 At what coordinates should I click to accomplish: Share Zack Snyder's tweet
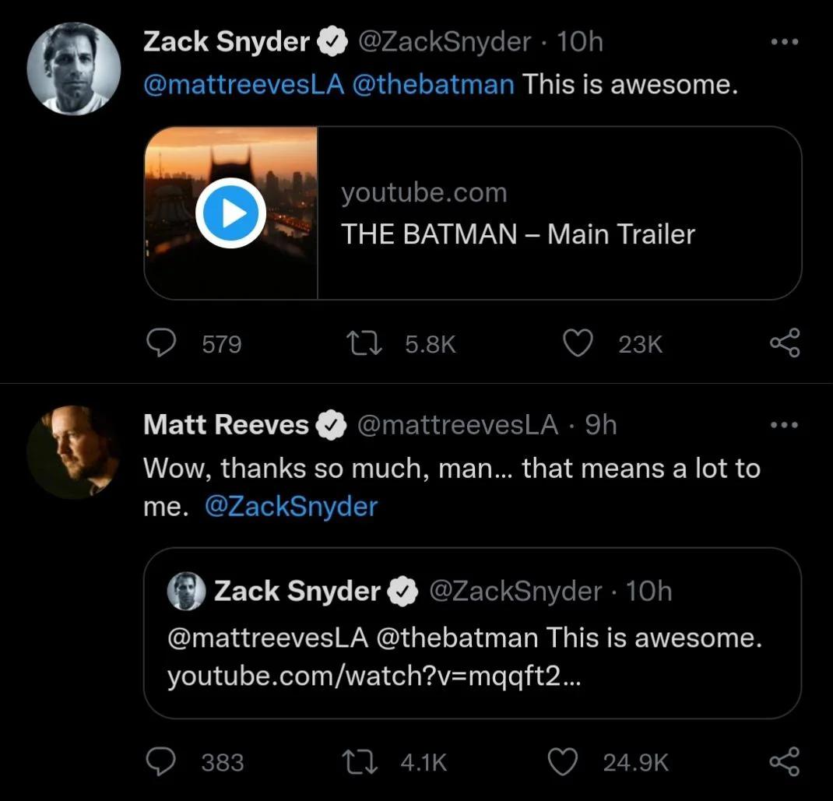tap(784, 343)
